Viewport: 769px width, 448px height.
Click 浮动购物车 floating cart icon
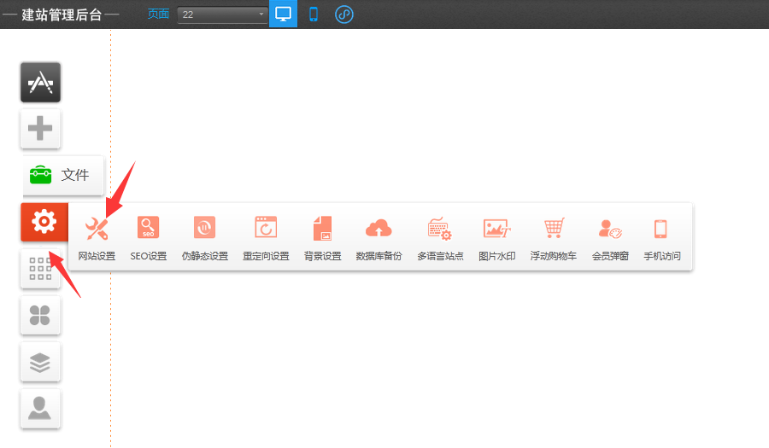click(x=554, y=236)
